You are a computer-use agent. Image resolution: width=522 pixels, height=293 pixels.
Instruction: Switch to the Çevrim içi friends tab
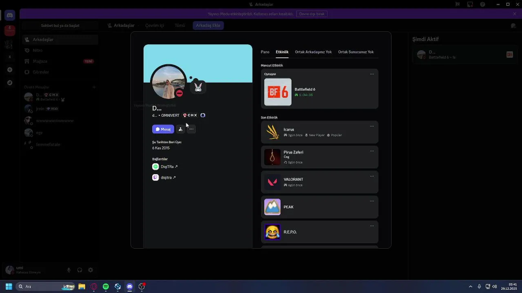[x=155, y=25]
